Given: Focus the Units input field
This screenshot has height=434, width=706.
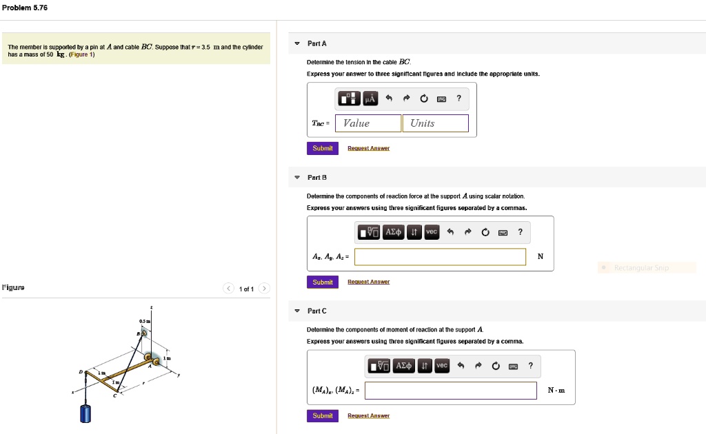Looking at the screenshot, I should (436, 123).
